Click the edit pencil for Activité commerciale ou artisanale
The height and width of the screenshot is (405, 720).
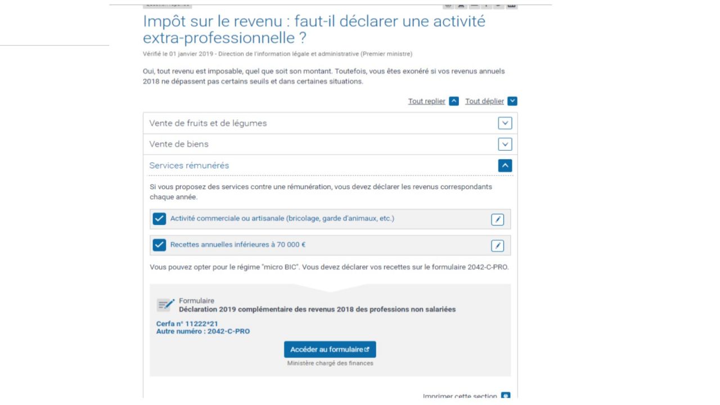tap(497, 219)
